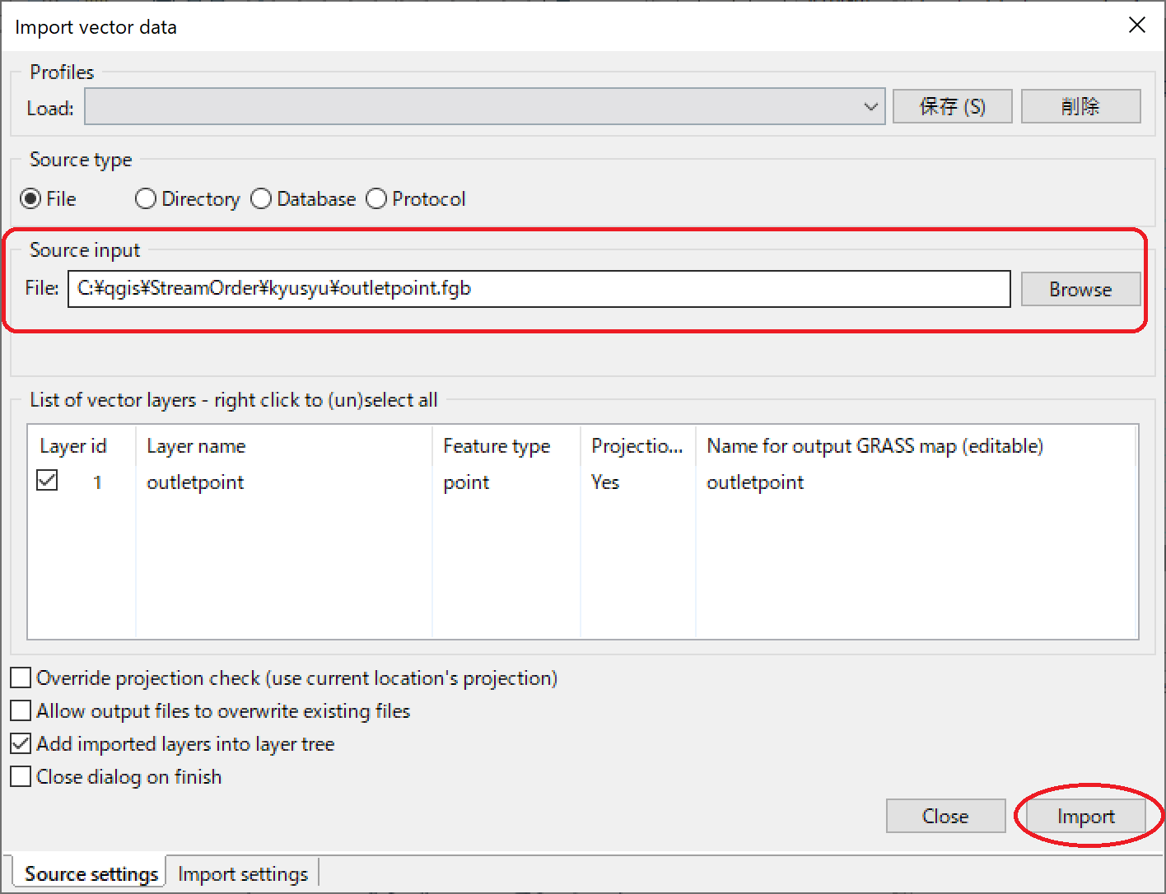Uncheck the outletpoint layer checkbox
This screenshot has width=1166, height=894.
pos(48,480)
